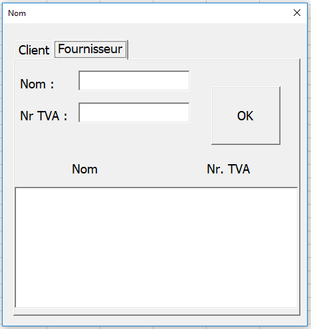Click the empty middle of the title bar
The height and width of the screenshot is (329, 311).
click(x=155, y=13)
